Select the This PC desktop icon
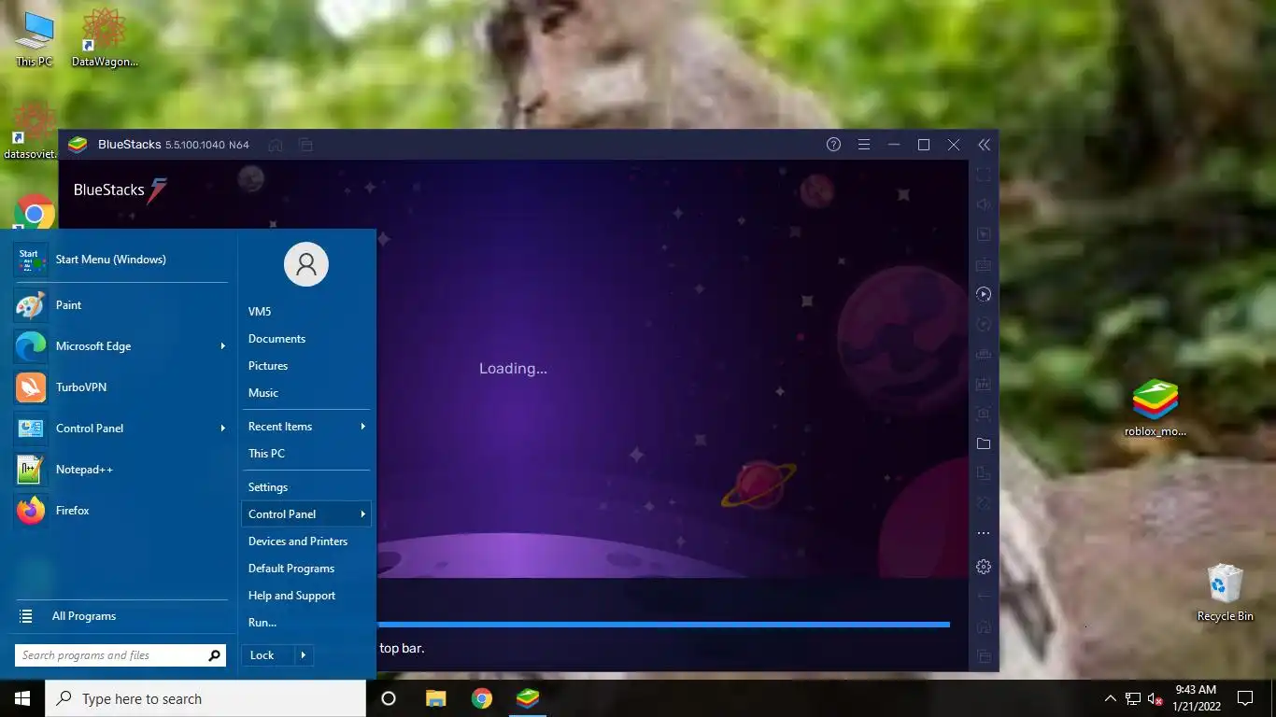This screenshot has height=717, width=1276. click(x=35, y=39)
